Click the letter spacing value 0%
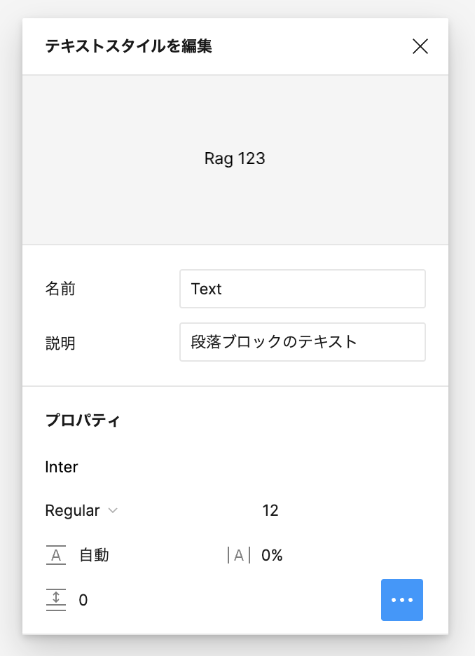This screenshot has width=475, height=656. click(x=272, y=556)
